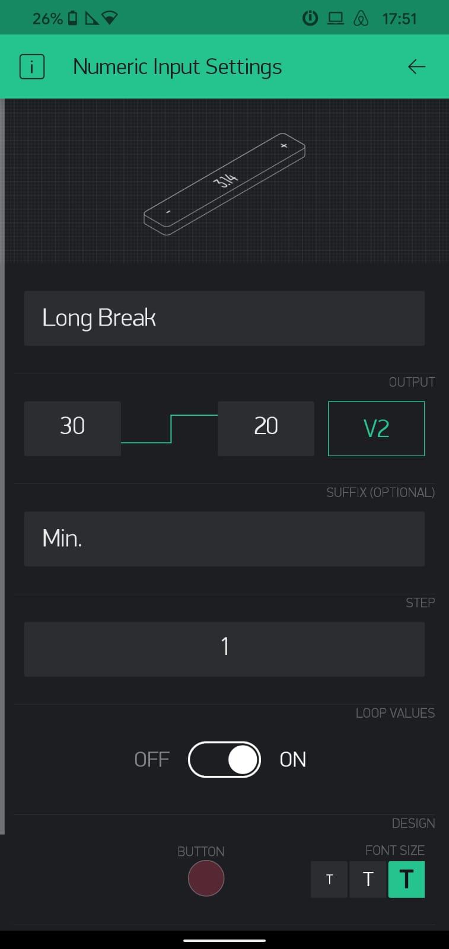
Task: Edit the widget name field Long Break
Action: pyautogui.click(x=224, y=318)
